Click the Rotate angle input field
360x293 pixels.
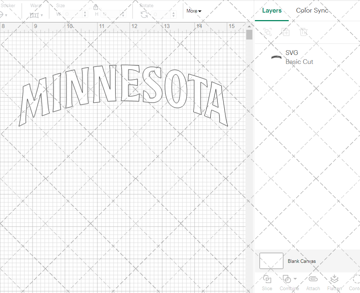161,14
